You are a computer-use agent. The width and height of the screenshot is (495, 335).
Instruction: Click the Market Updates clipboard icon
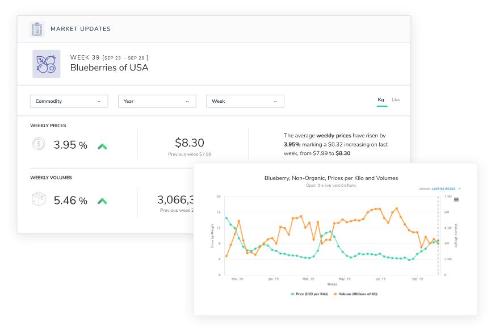point(37,29)
